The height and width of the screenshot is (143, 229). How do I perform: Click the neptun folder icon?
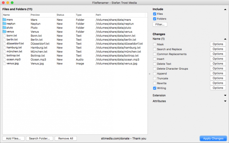(x=4, y=24)
